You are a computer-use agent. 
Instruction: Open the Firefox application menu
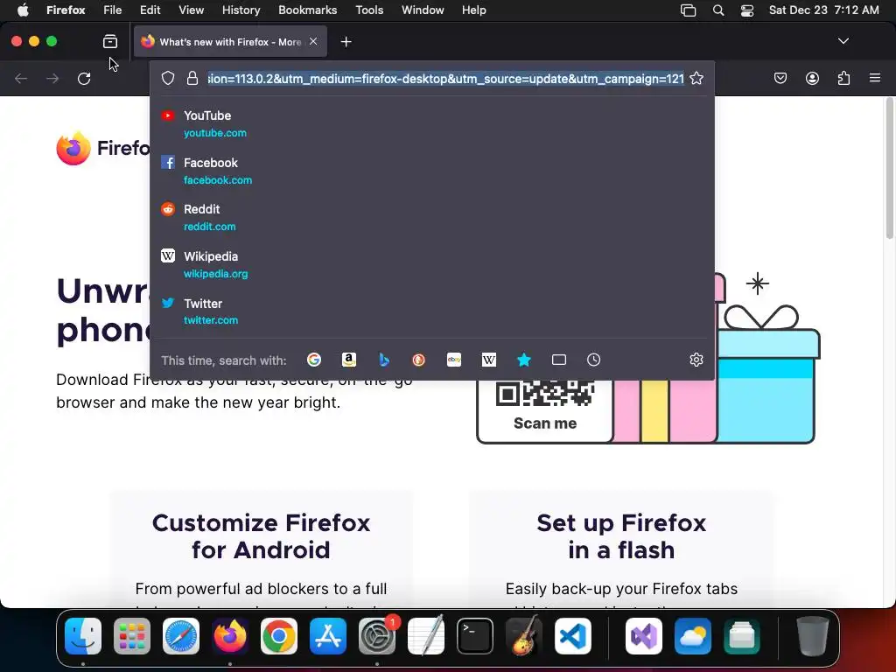coord(66,10)
